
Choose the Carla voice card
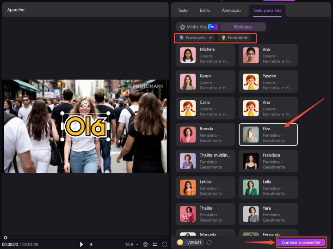(205, 108)
